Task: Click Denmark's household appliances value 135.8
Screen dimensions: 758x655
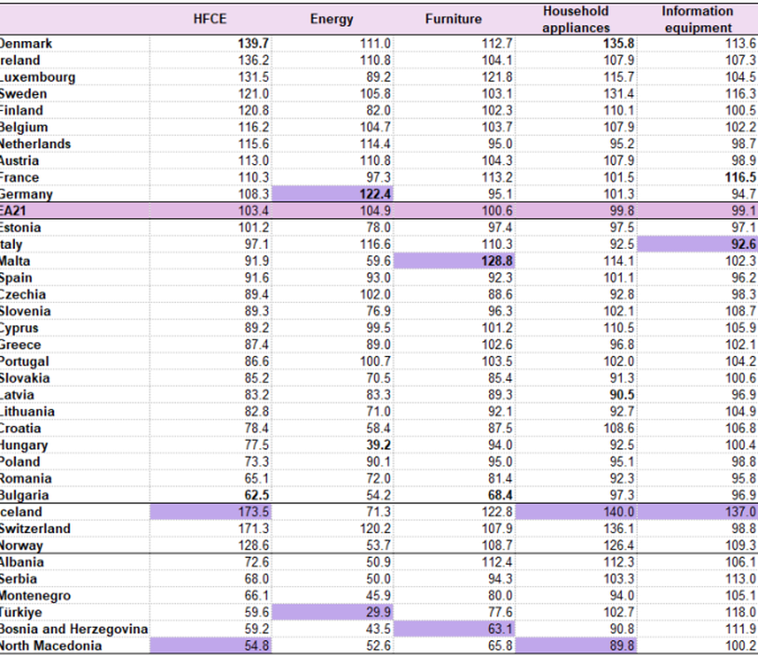Action: pos(618,44)
